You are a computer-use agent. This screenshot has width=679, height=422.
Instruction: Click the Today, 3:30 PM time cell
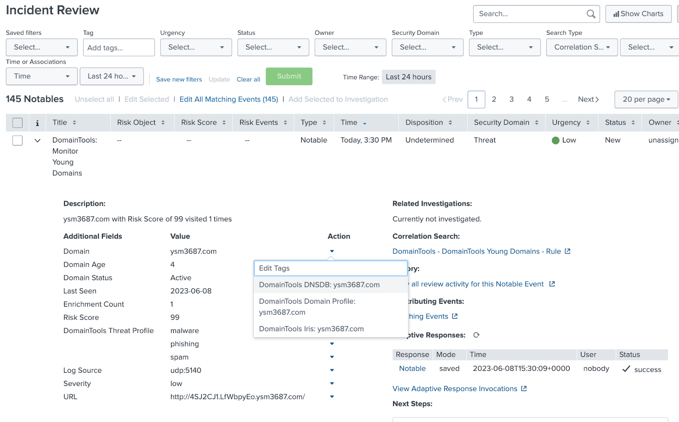[x=366, y=140]
